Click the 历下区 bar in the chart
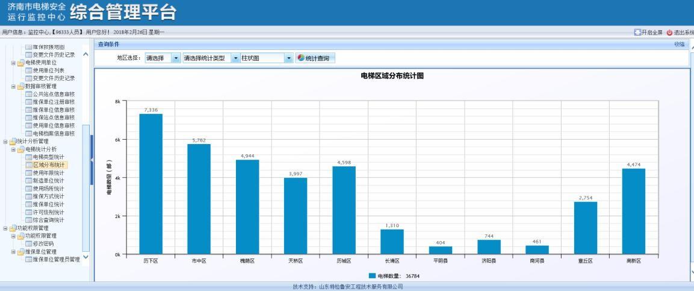 coord(150,184)
